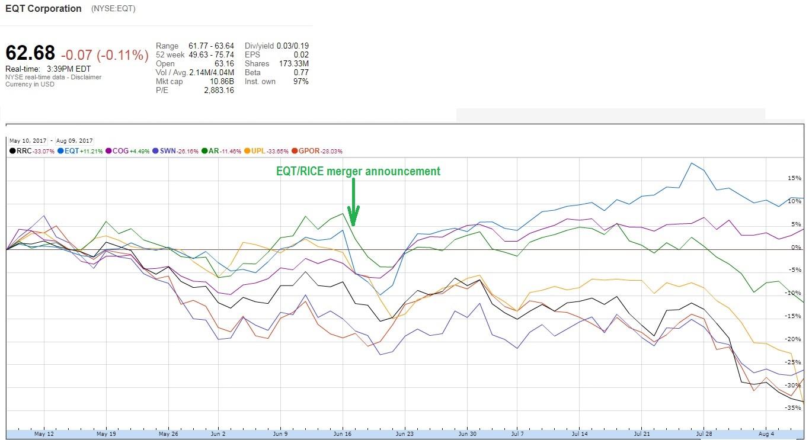The width and height of the screenshot is (809, 440).
Task: Click the May 12 timeline date
Action: (x=44, y=434)
